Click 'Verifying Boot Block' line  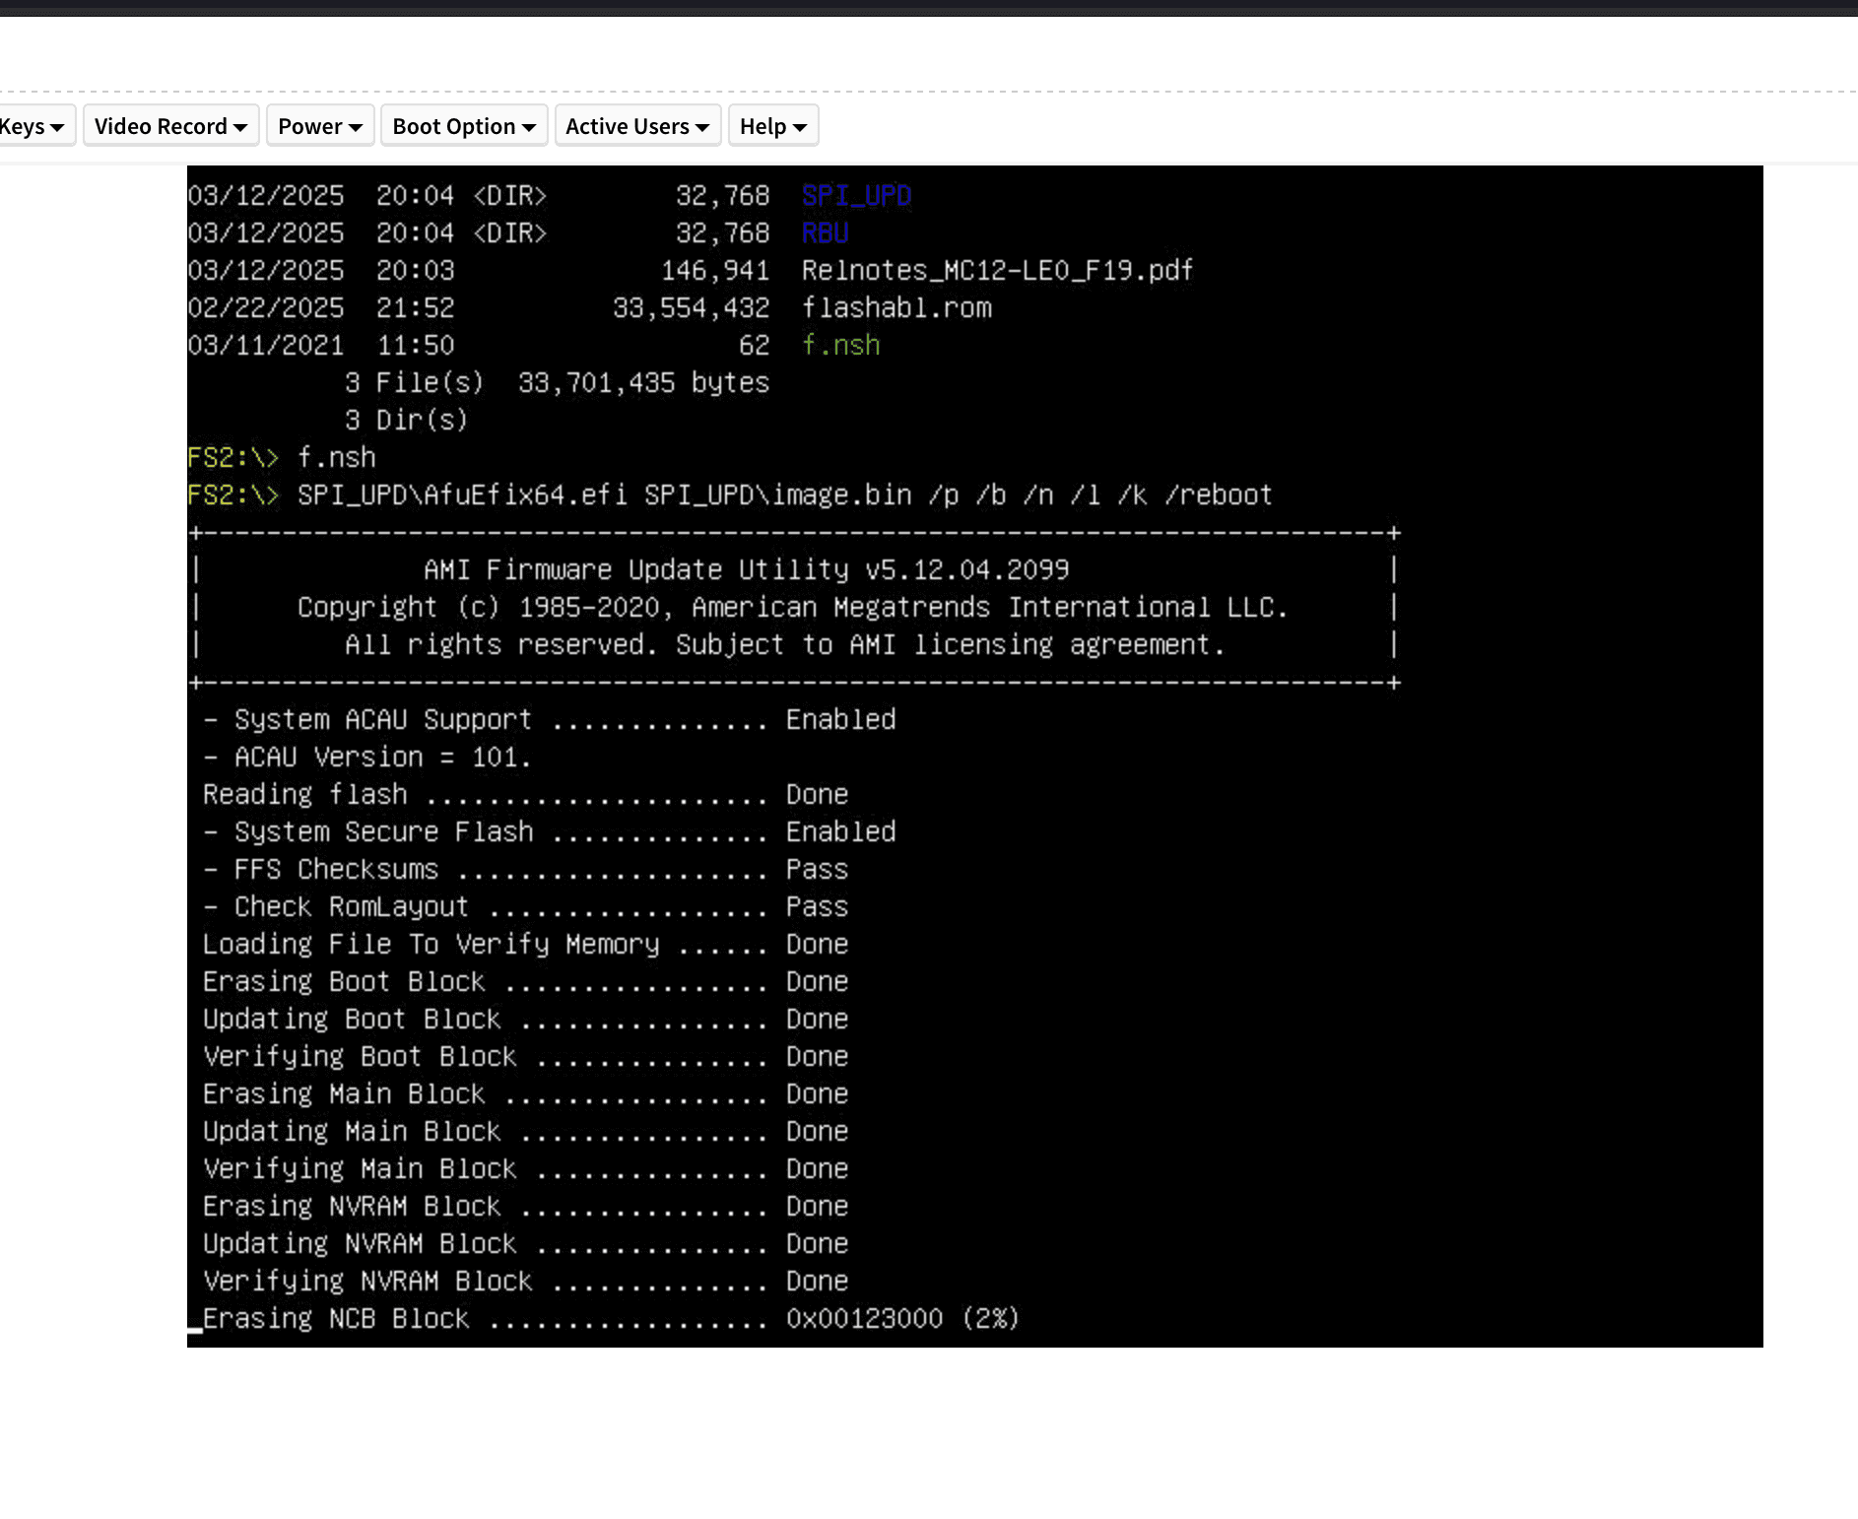525,1057
